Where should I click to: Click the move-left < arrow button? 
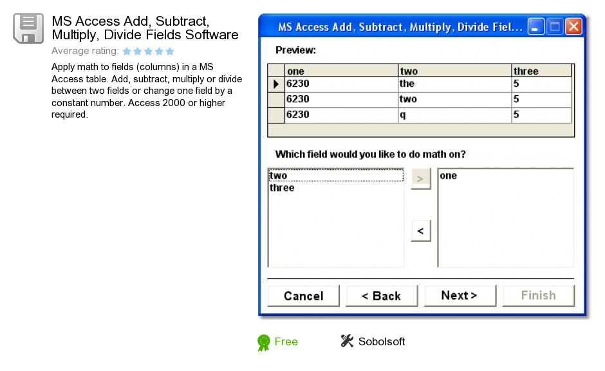420,231
